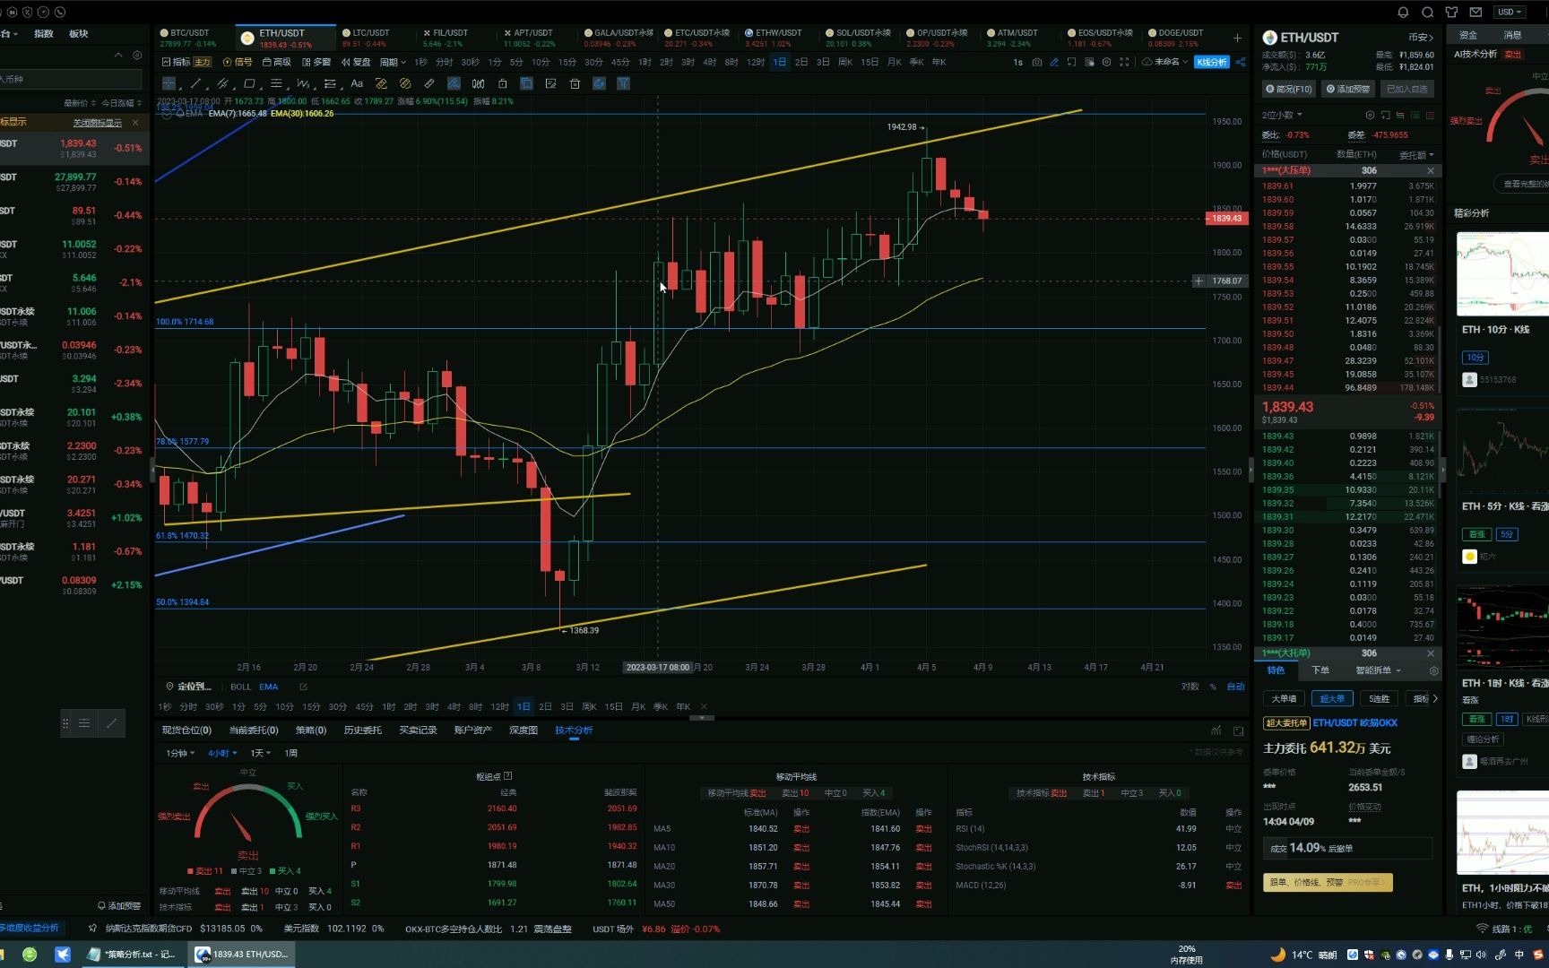1549x968 pixels.
Task: Click the funnel filter icon in drawing toolbar
Action: (x=623, y=83)
